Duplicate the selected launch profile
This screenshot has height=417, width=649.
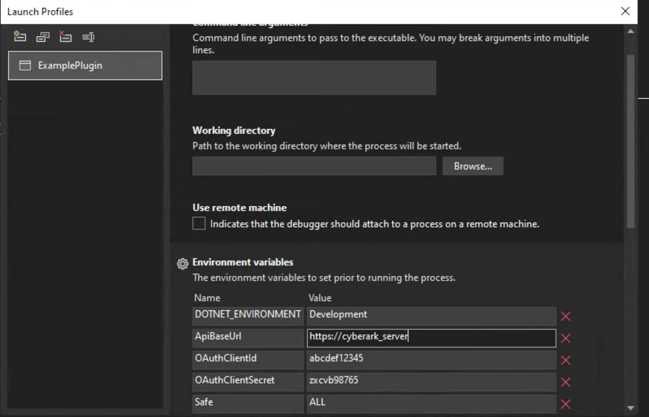(43, 37)
